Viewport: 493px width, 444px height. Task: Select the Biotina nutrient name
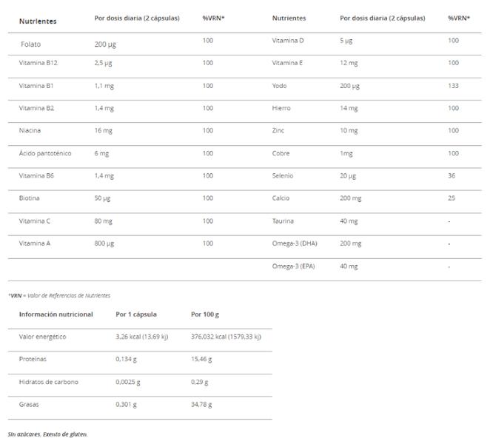pos(30,198)
